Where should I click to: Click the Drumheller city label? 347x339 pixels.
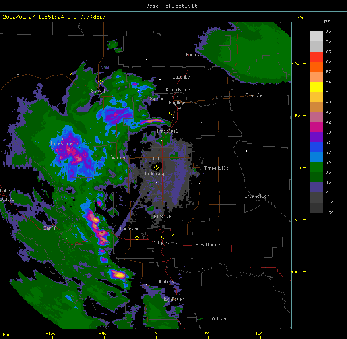257,196
